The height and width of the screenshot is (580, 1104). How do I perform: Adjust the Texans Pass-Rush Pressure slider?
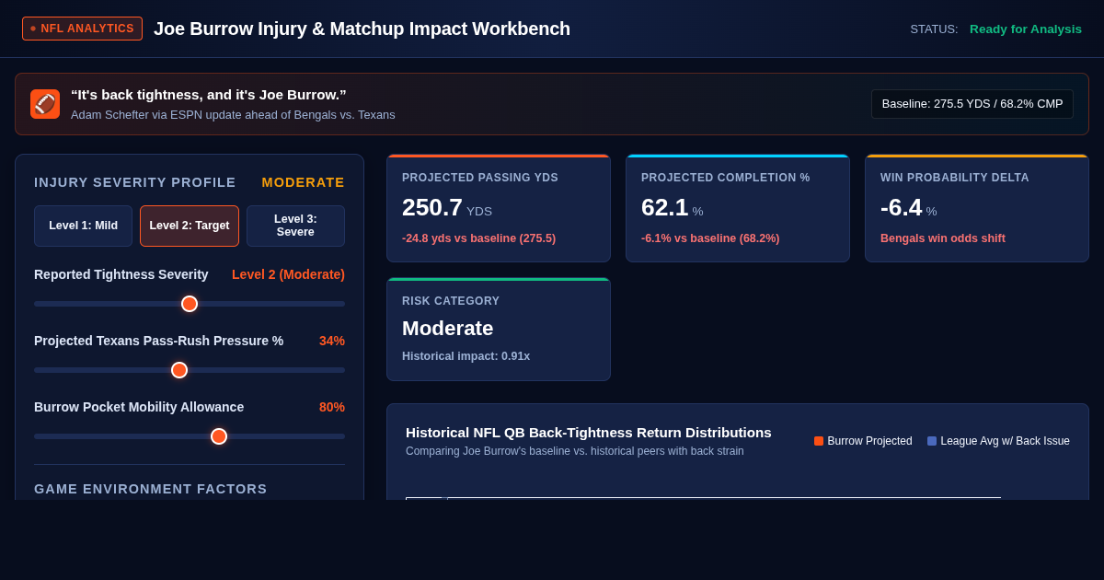tap(190, 370)
